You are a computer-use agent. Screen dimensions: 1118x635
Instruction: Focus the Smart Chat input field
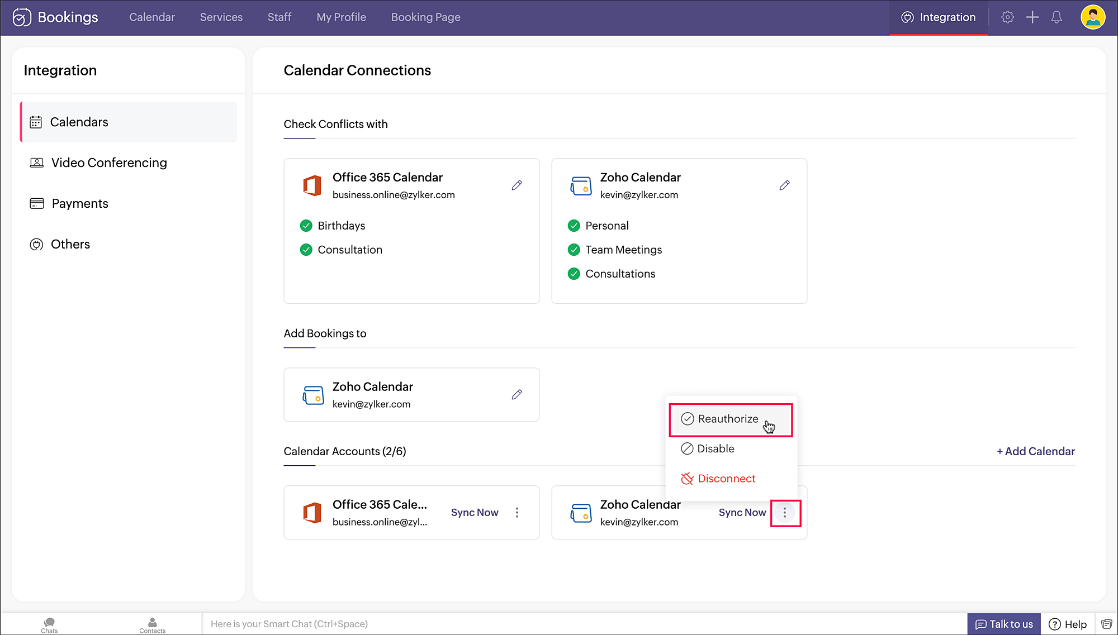point(584,624)
